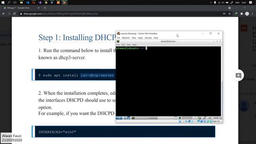
Task: Click the Step 1: Installing DHCP heading
Action: tap(77, 38)
